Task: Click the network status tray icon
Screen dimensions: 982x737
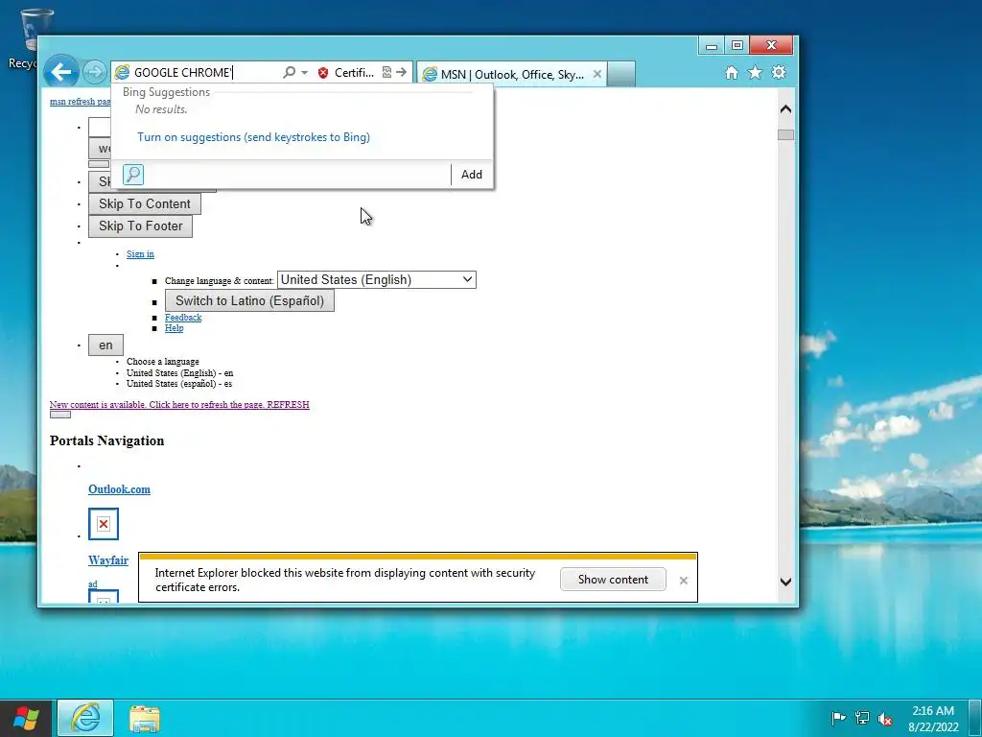Action: [x=862, y=718]
